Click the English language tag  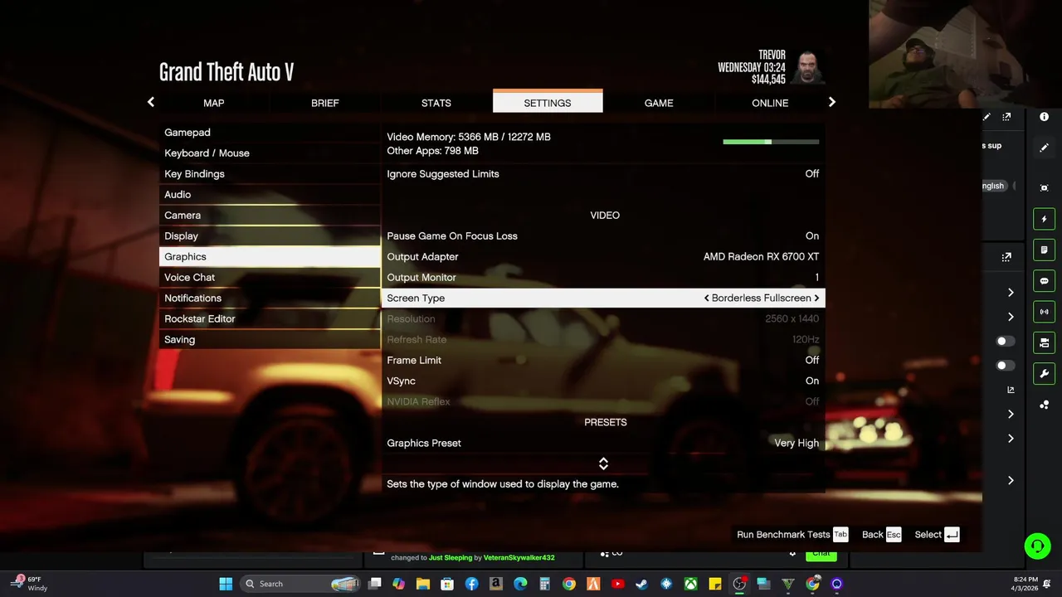(993, 186)
